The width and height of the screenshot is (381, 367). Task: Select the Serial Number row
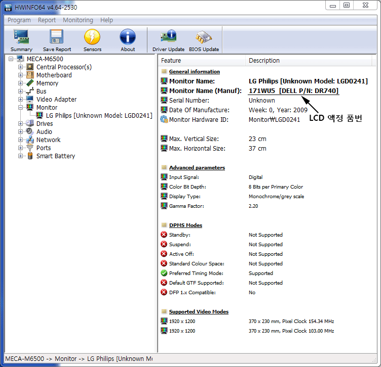pos(266,100)
